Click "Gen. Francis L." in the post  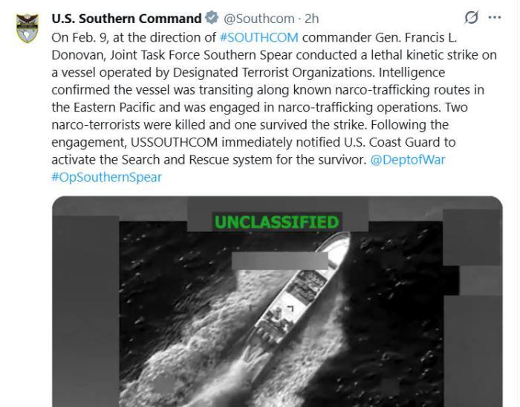coord(416,37)
